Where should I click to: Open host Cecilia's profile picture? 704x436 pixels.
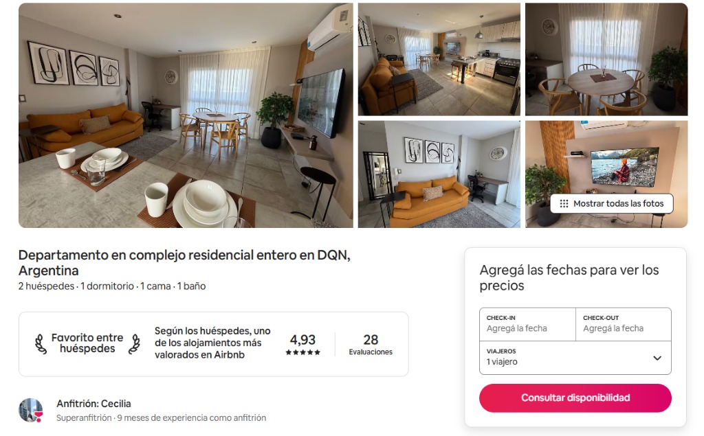[x=30, y=410]
